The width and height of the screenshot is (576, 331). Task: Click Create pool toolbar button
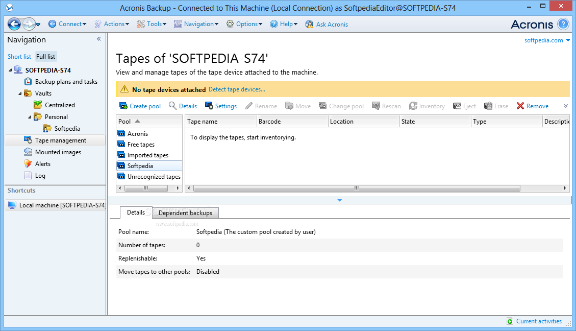[140, 106]
